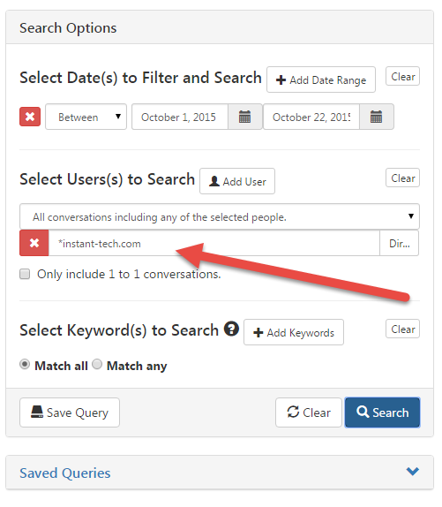Viewport: 442px width, 507px height.
Task: Open calendar picker for October 1, 2015
Action: point(244,117)
